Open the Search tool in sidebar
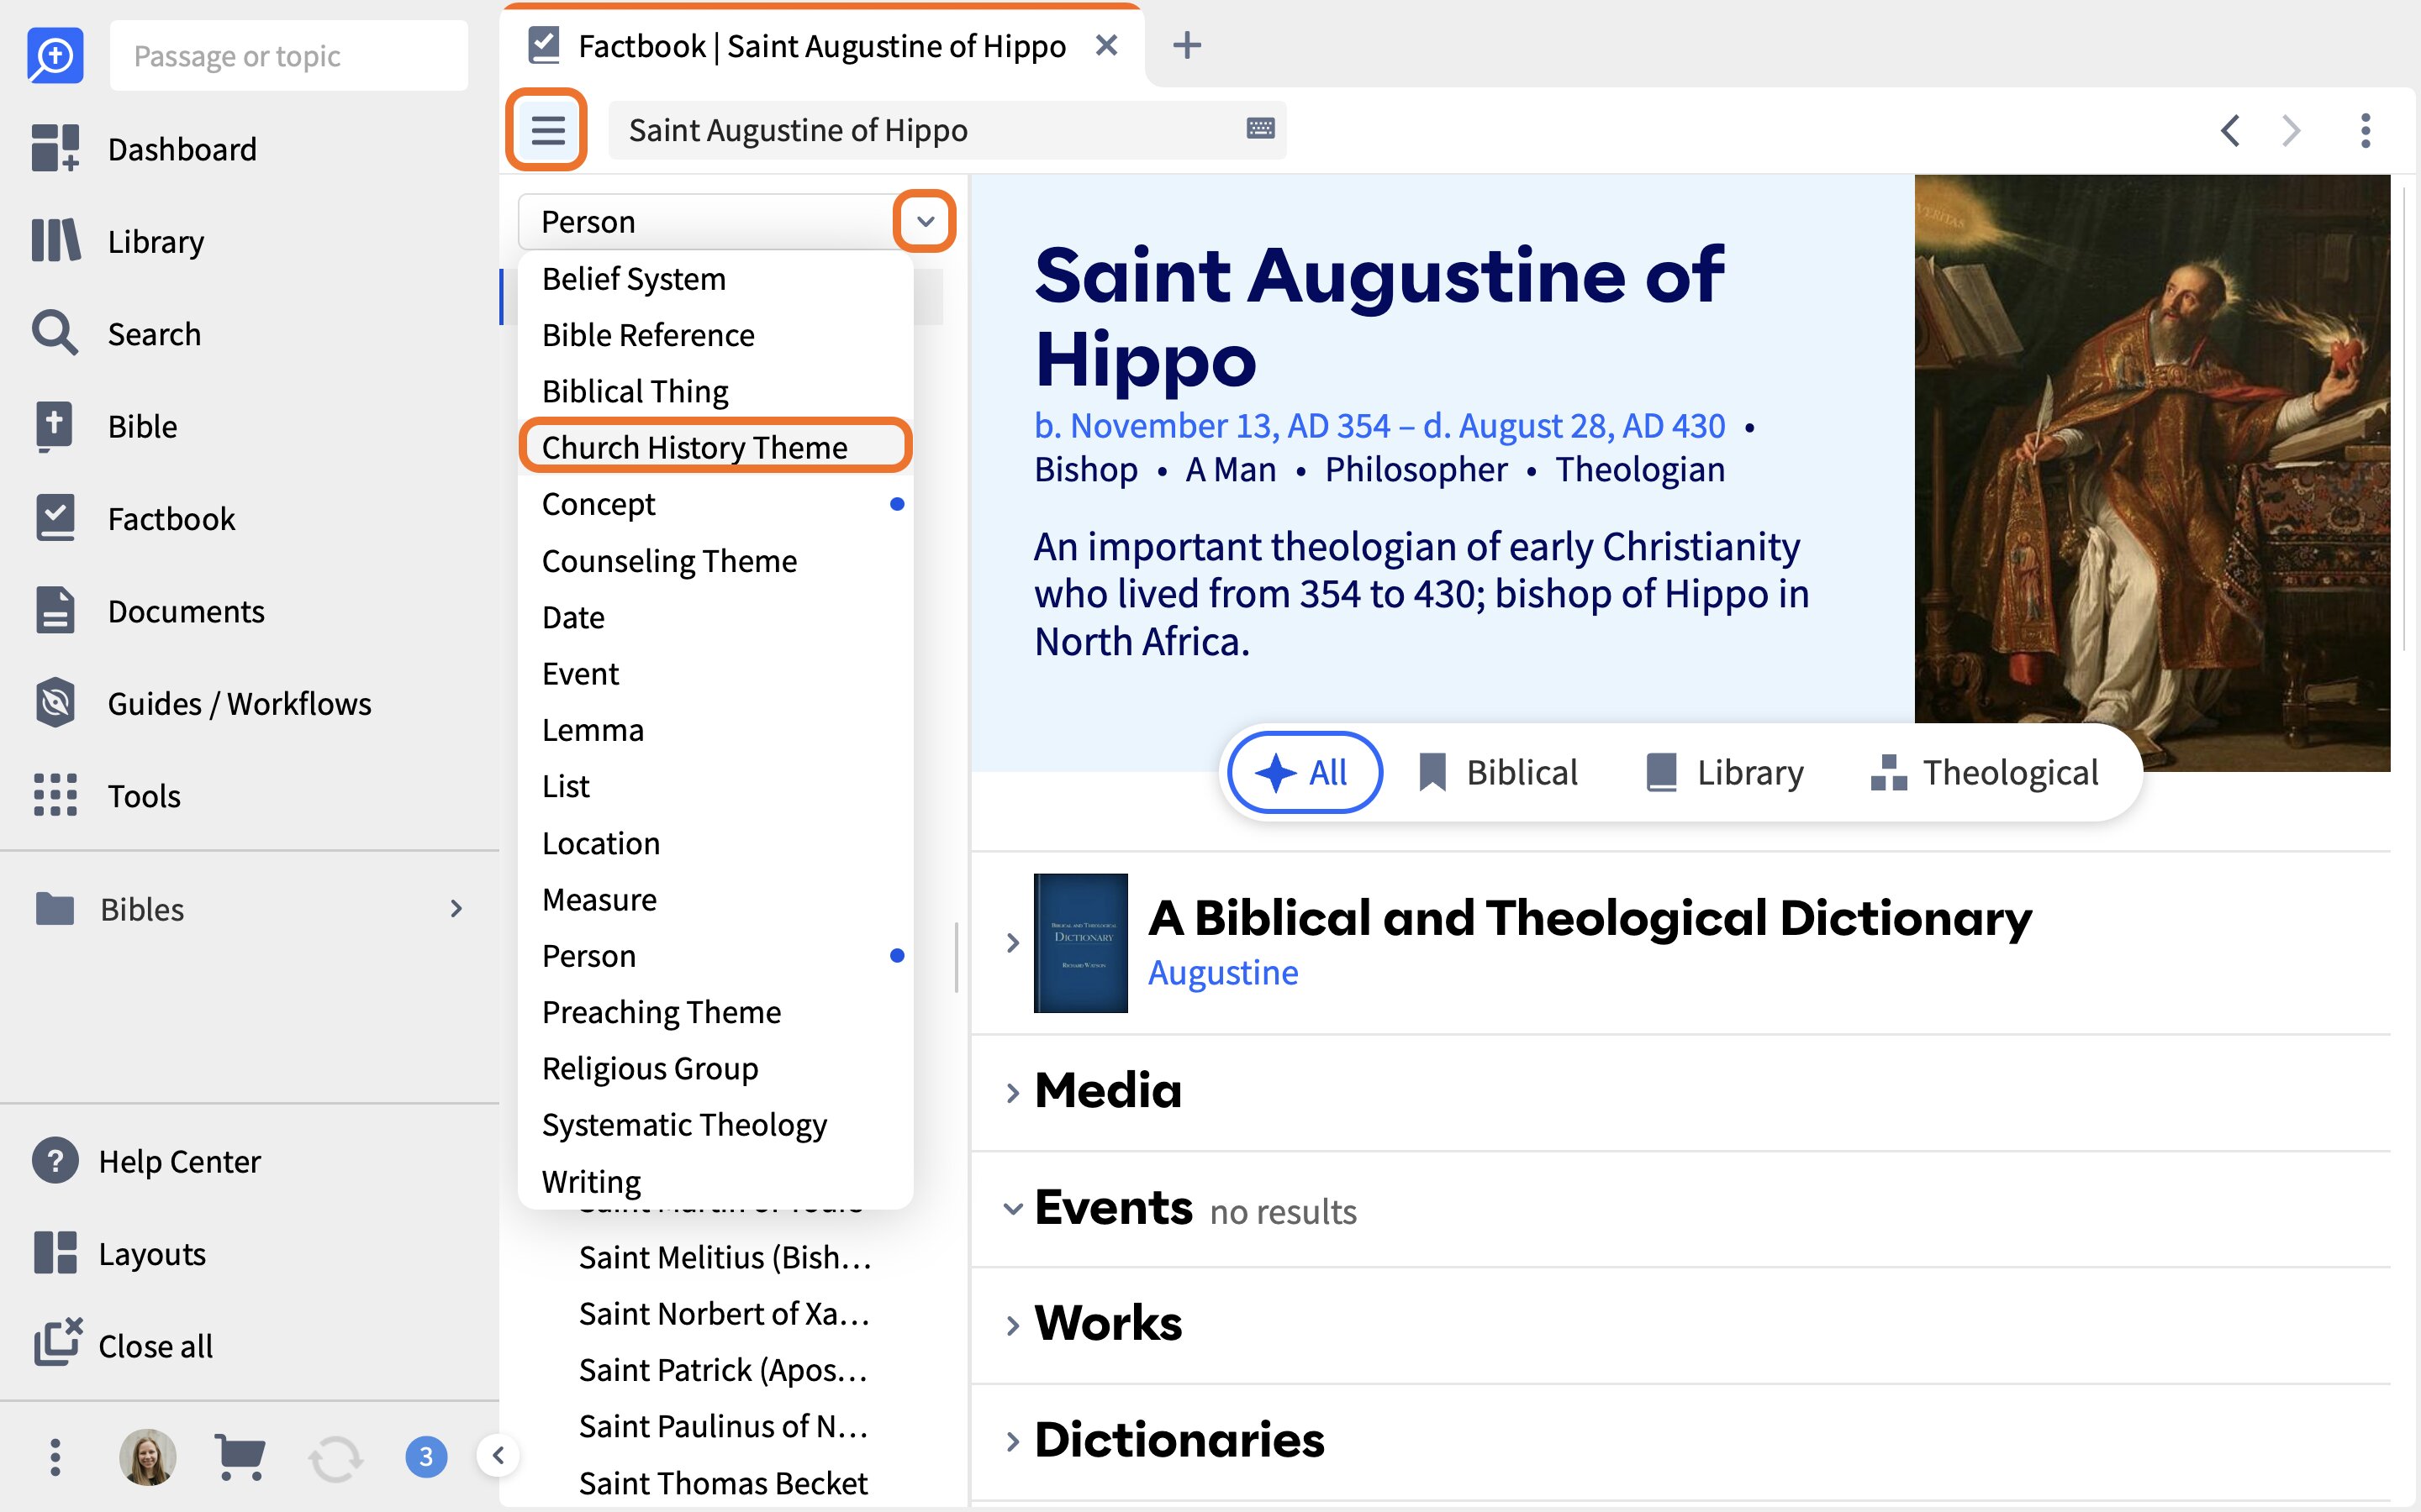Image resolution: width=2421 pixels, height=1512 pixels. tap(117, 333)
